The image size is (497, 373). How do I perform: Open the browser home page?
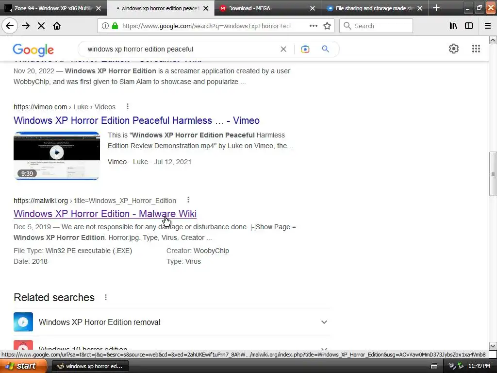tap(57, 26)
